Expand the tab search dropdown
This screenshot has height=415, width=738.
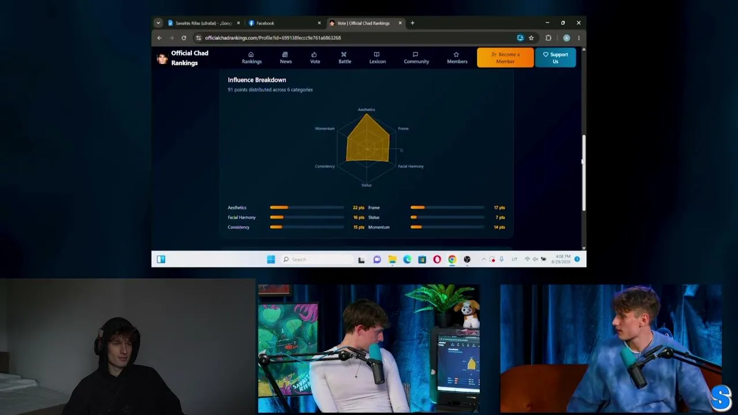(158, 23)
